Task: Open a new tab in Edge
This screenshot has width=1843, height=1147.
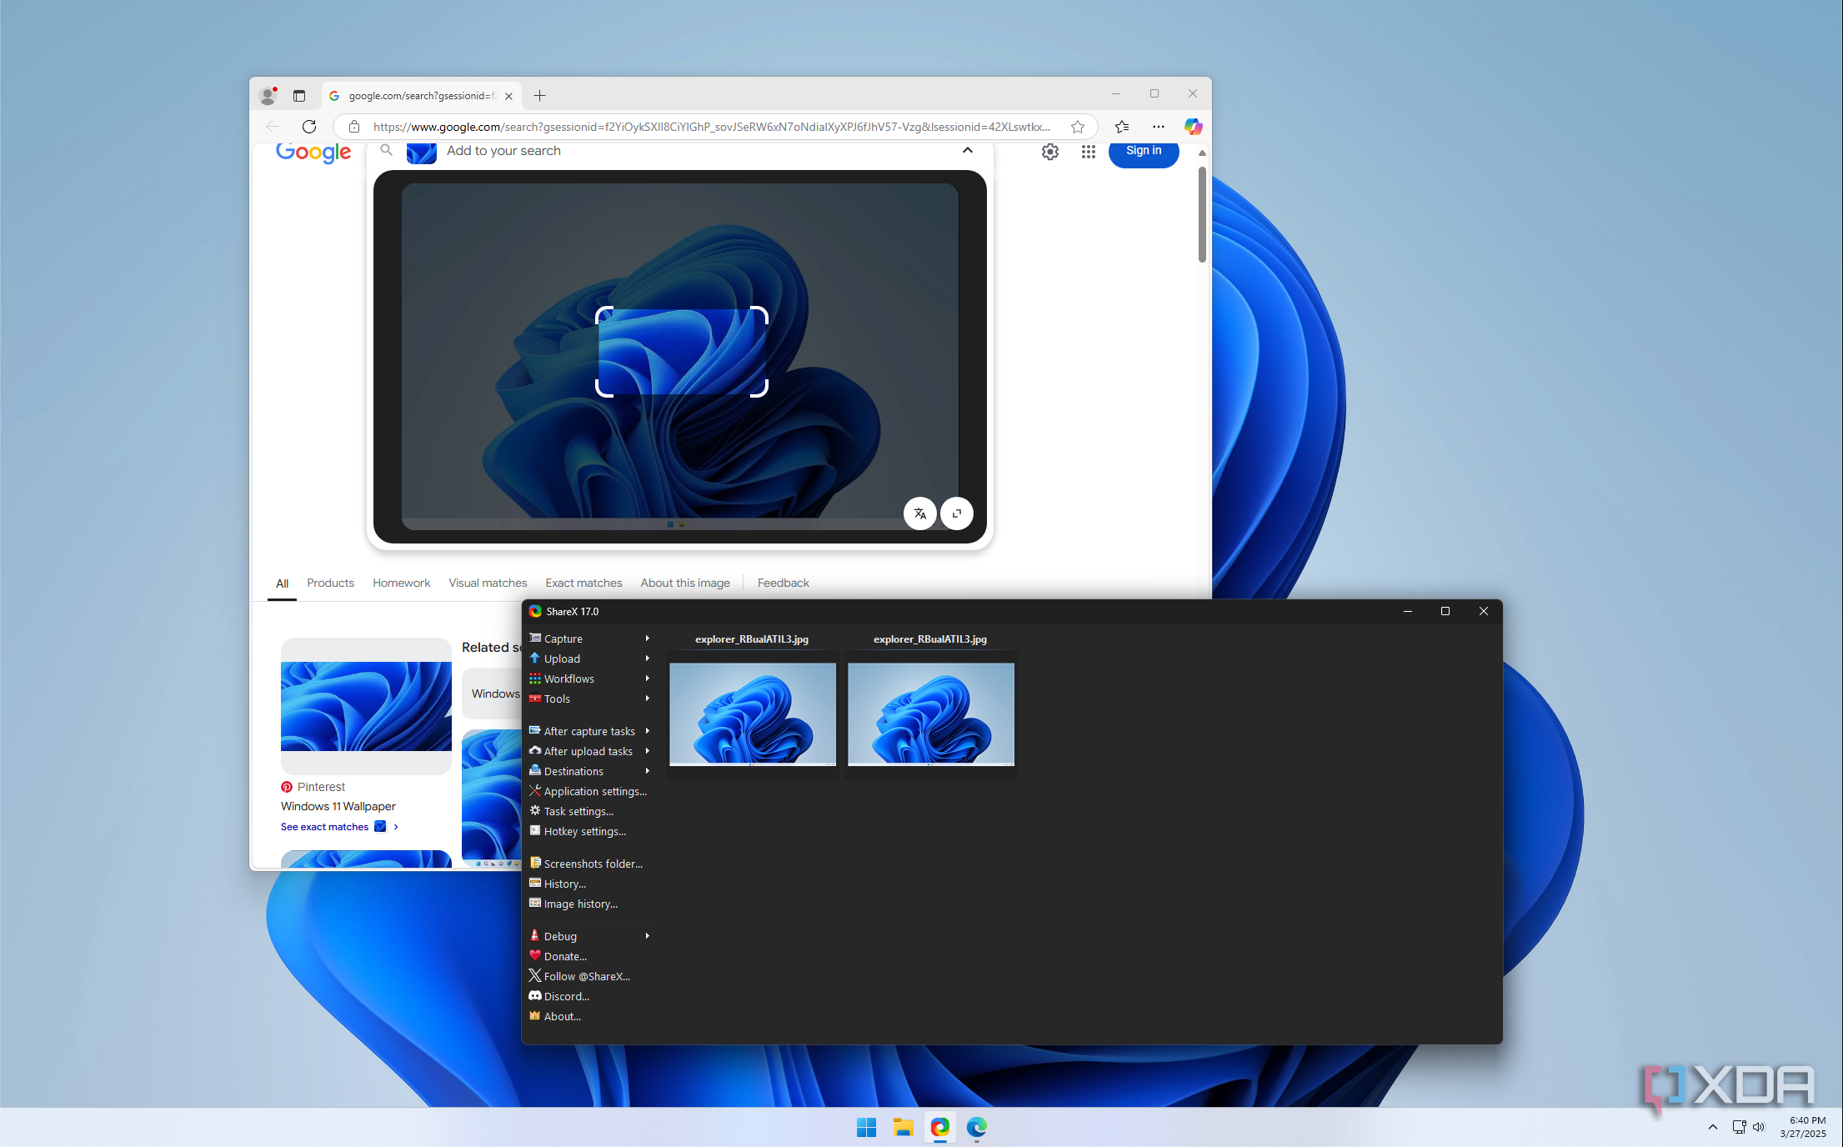Action: [x=539, y=96]
